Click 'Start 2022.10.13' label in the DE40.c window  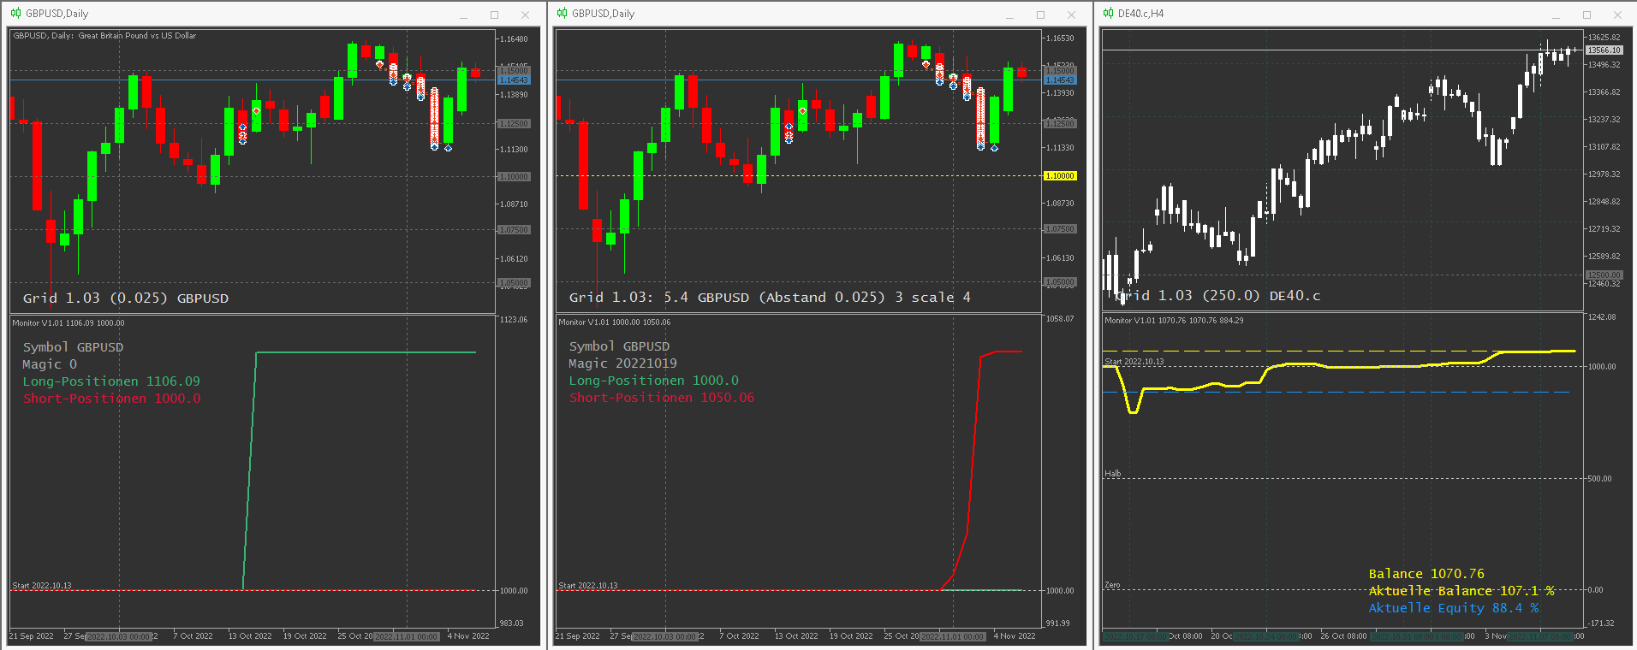(1134, 362)
